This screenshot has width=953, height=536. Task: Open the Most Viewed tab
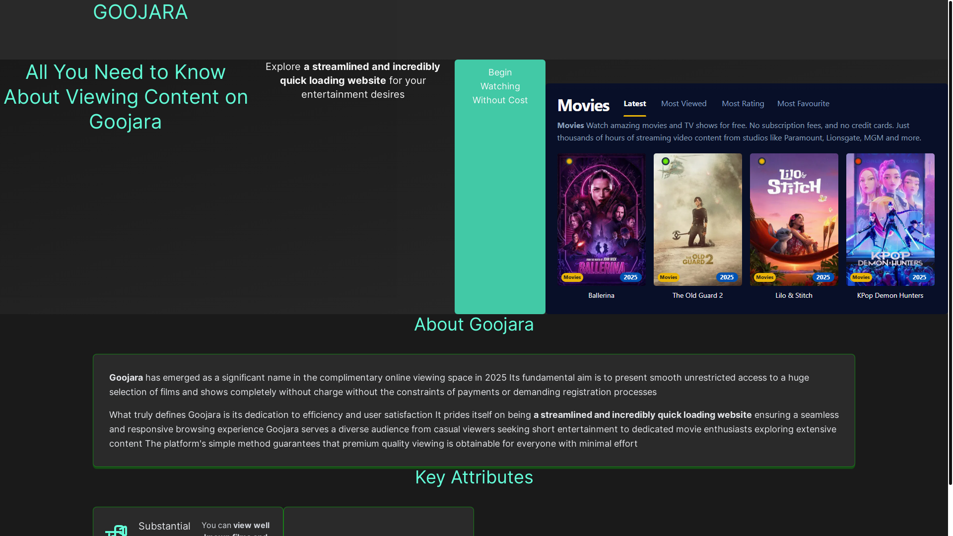pyautogui.click(x=683, y=104)
